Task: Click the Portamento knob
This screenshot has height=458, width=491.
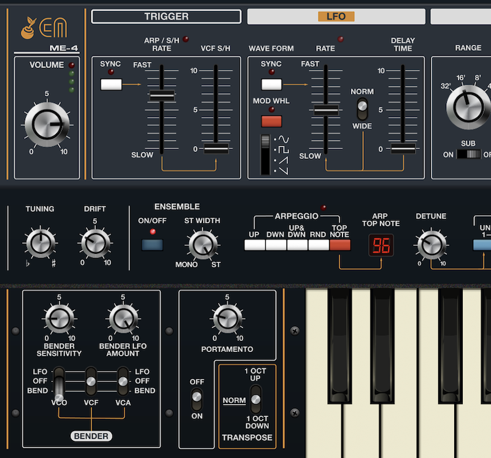Action: click(226, 319)
